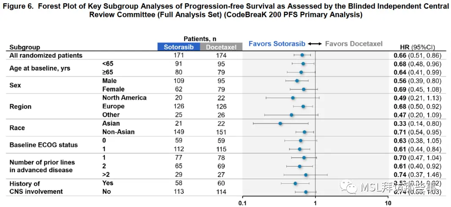
Task: Click the Asian subgroup hazard ratio dot
Action: tap(280, 123)
